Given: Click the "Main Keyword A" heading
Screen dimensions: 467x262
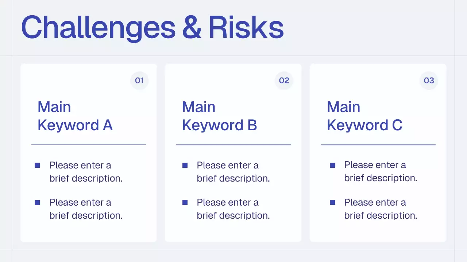Looking at the screenshot, I should pyautogui.click(x=75, y=116).
